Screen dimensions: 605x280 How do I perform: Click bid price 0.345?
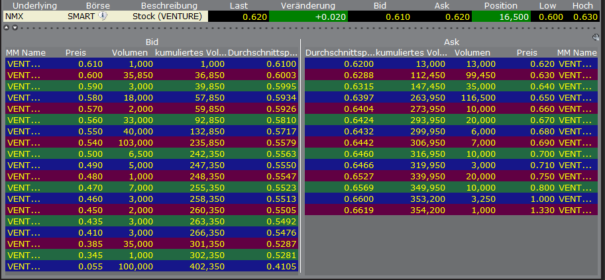[x=91, y=256]
